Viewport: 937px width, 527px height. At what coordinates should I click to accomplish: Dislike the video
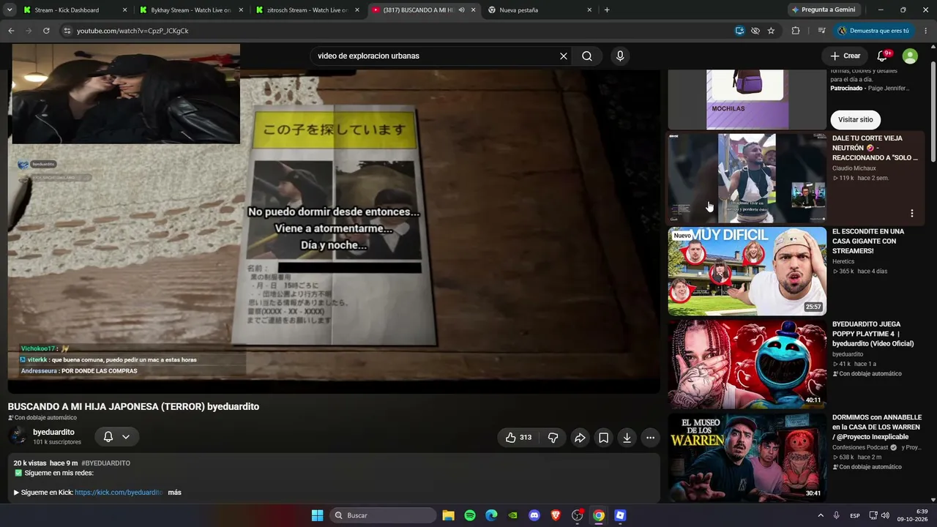click(553, 438)
